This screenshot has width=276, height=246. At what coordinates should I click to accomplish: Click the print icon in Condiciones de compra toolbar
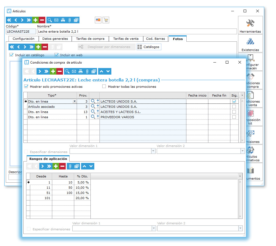coord(81,71)
